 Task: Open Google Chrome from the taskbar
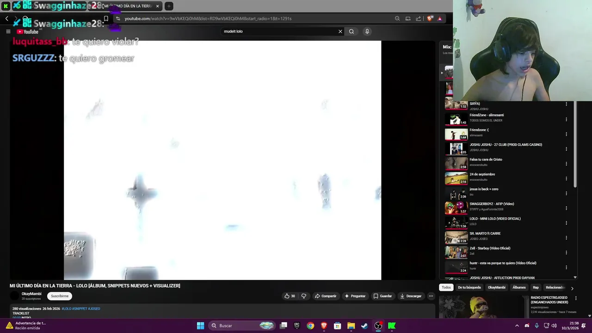(310, 326)
